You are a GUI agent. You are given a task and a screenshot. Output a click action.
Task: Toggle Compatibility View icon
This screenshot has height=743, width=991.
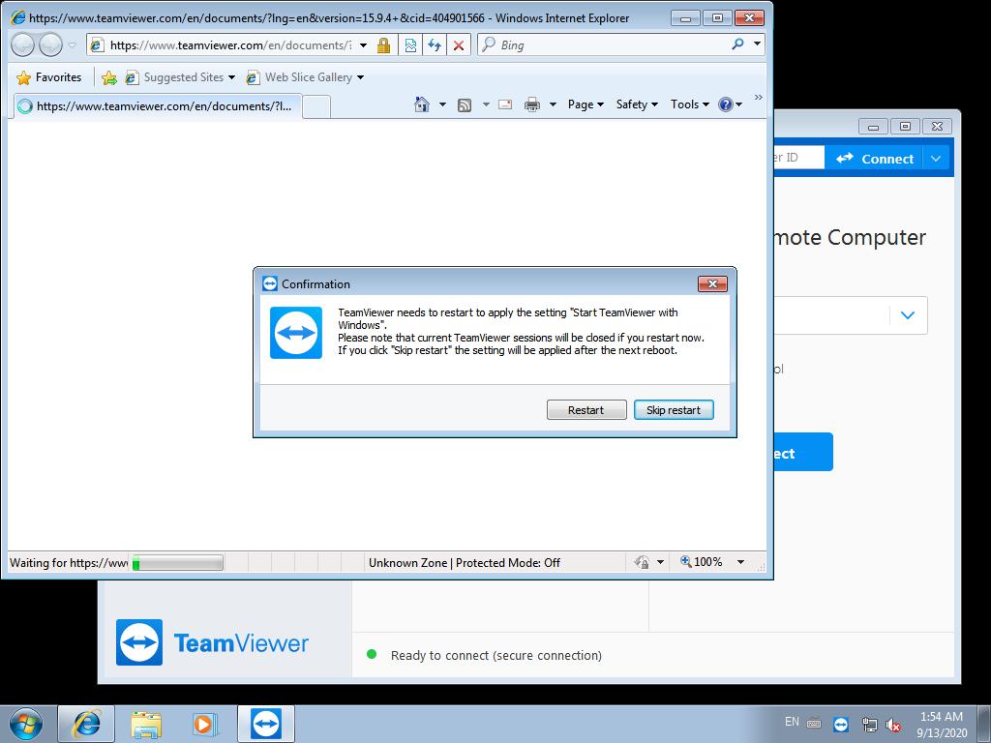pyautogui.click(x=410, y=45)
